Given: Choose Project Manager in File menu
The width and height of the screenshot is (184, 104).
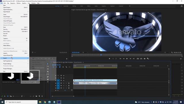Looking at the screenshot, I should tap(15, 68).
